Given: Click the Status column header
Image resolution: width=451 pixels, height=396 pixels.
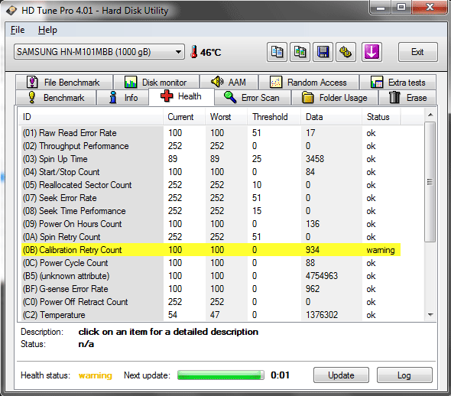Looking at the screenshot, I should 381,117.
